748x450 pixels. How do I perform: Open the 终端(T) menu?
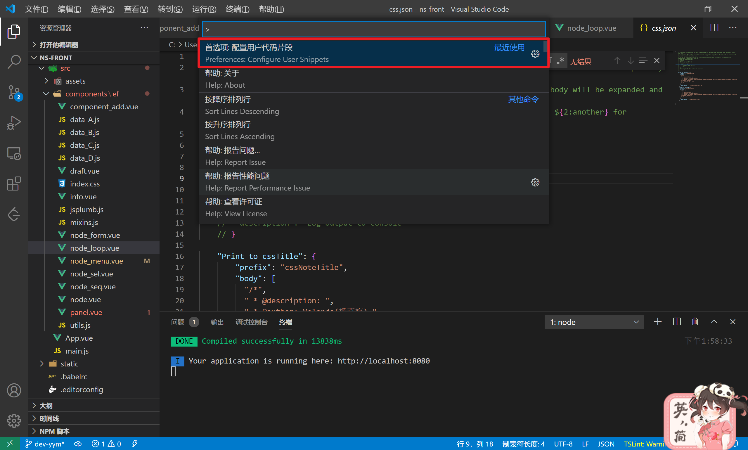click(238, 9)
